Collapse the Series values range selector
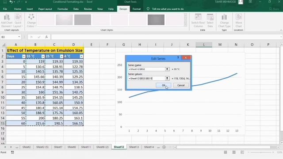283x159 pixels. (167, 78)
